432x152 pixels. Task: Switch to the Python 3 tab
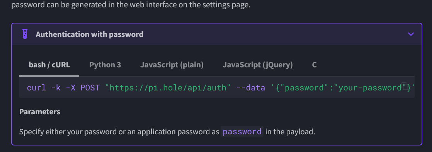point(105,65)
